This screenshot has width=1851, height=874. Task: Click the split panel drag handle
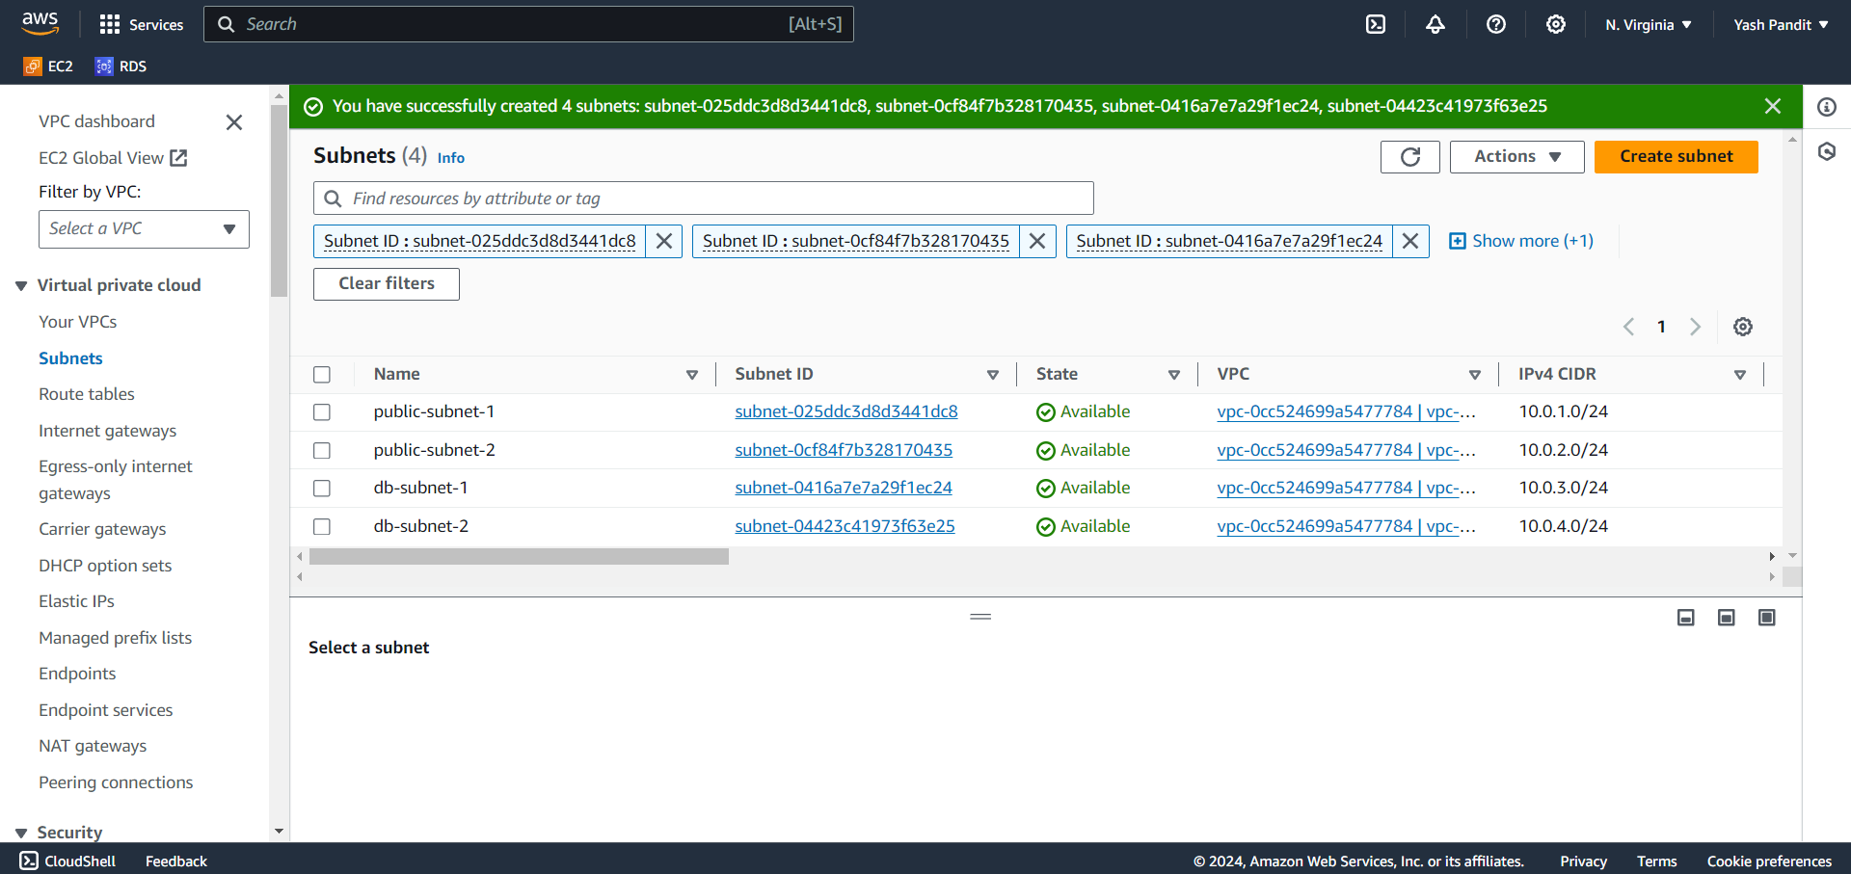[x=980, y=617]
